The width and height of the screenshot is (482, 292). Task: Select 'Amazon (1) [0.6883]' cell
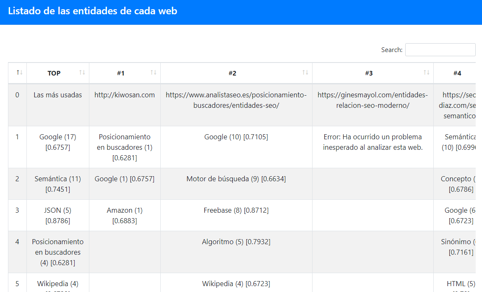[x=125, y=216]
